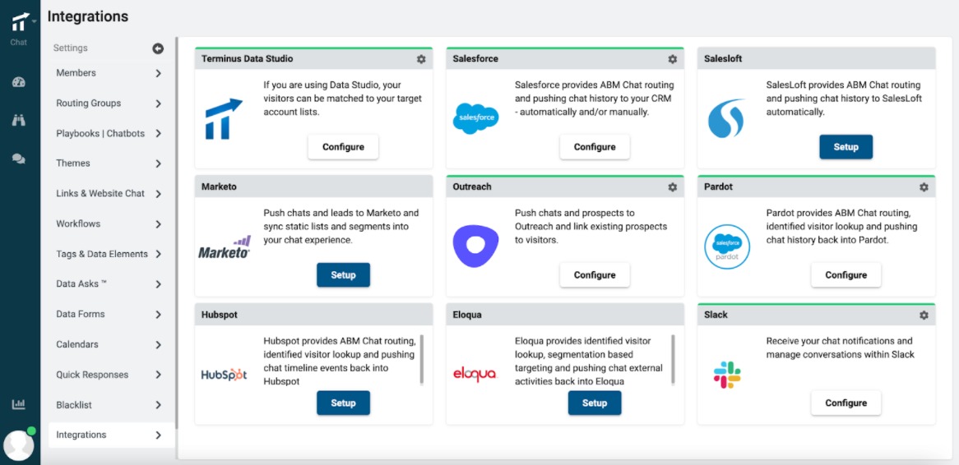This screenshot has height=465, width=959.
Task: Open the dashboard gauge icon in left rail
Action: click(x=19, y=82)
